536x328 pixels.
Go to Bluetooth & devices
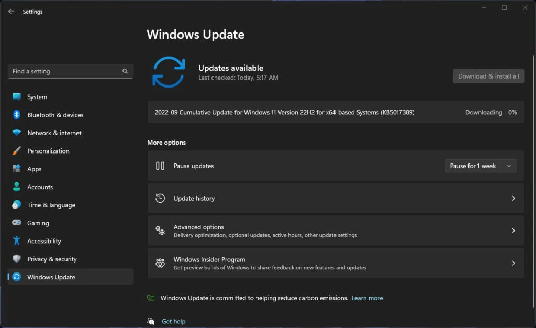click(x=71, y=115)
